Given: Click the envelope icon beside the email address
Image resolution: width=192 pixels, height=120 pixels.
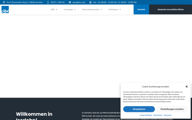Looking at the screenshot, I should 70,2.
